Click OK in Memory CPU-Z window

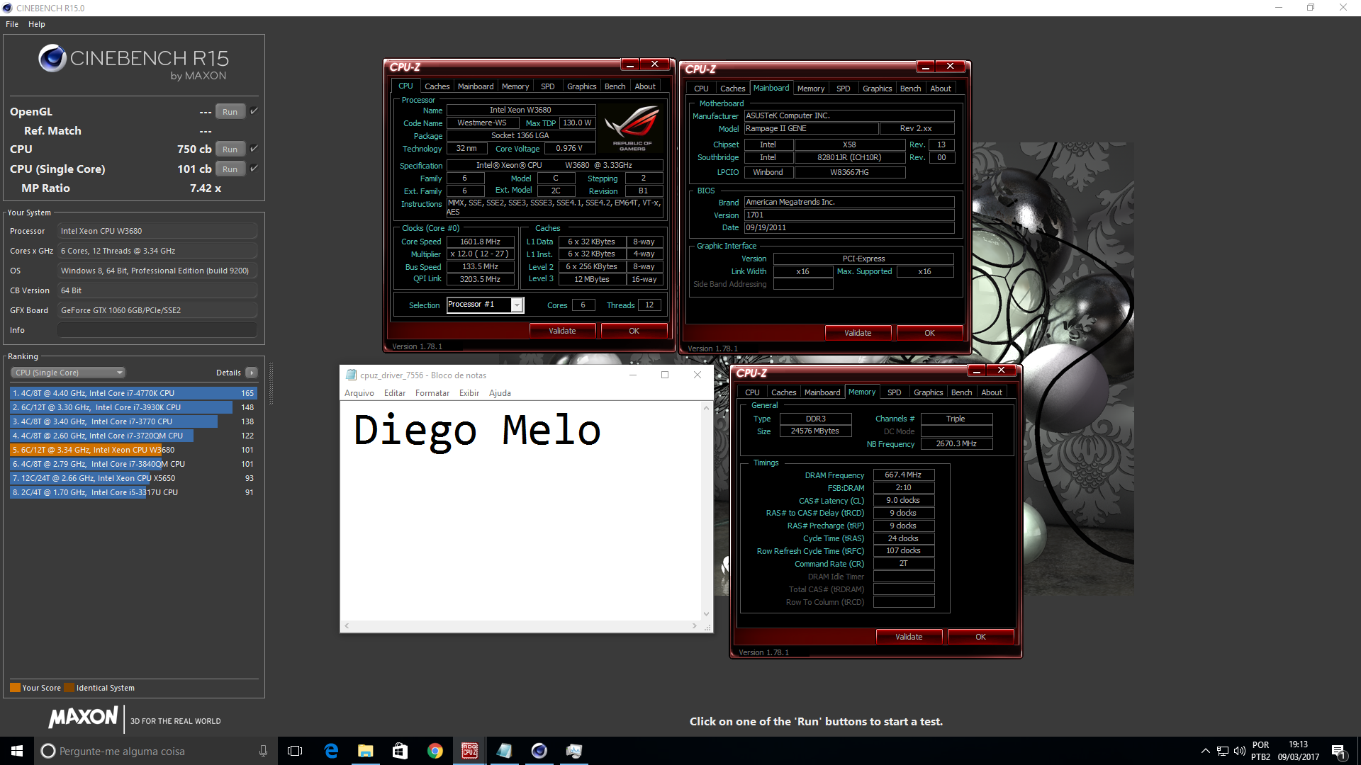[x=980, y=637]
